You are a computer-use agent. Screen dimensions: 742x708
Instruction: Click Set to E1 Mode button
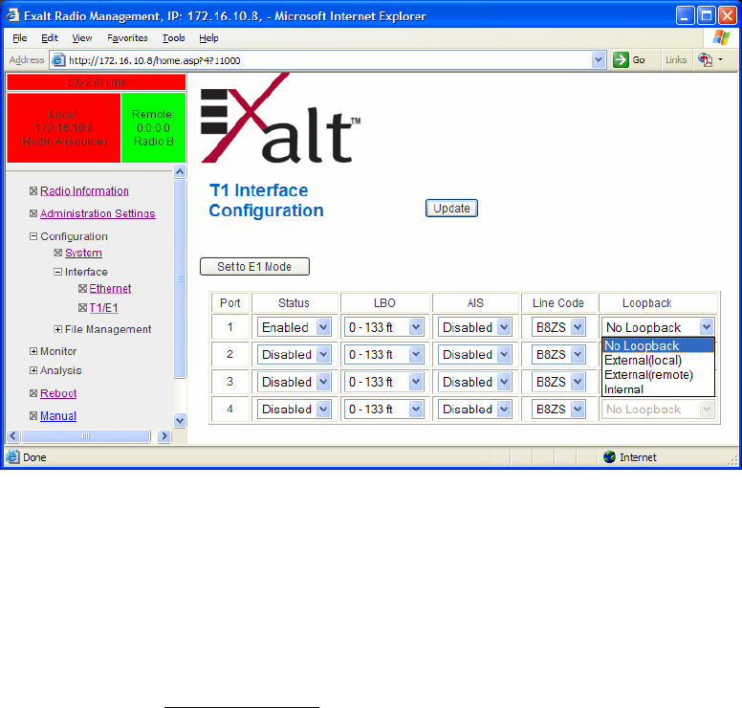pyautogui.click(x=254, y=267)
